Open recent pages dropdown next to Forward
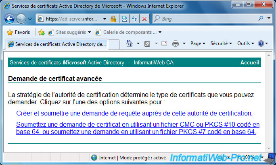This screenshot has width=276, height=165. (30, 19)
